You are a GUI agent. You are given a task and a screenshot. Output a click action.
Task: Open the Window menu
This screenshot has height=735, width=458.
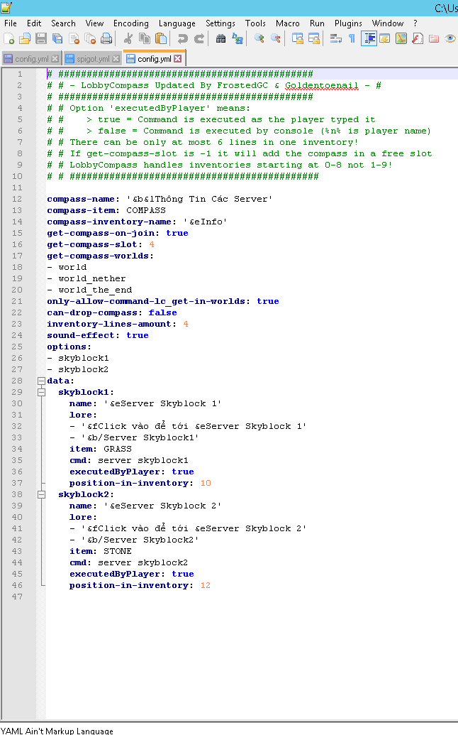click(x=387, y=23)
